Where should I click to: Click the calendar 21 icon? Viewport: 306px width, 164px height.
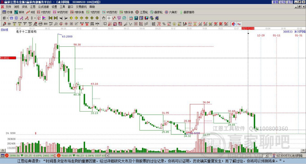point(131,18)
